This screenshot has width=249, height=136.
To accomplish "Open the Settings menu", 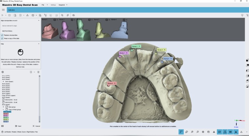I will point(53,5).
